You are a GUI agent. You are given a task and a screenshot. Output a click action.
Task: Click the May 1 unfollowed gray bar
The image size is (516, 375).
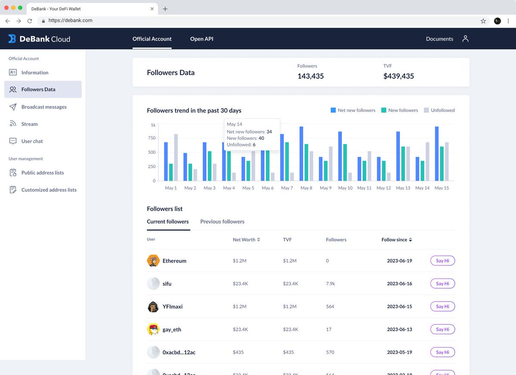(176, 157)
